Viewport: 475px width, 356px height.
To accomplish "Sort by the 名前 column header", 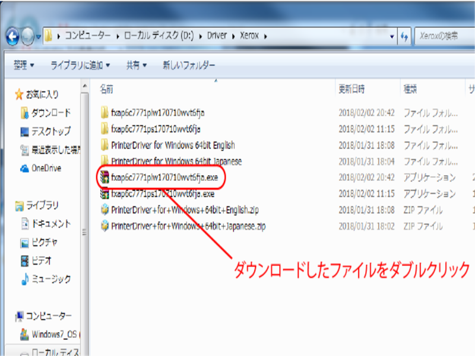I will [107, 89].
